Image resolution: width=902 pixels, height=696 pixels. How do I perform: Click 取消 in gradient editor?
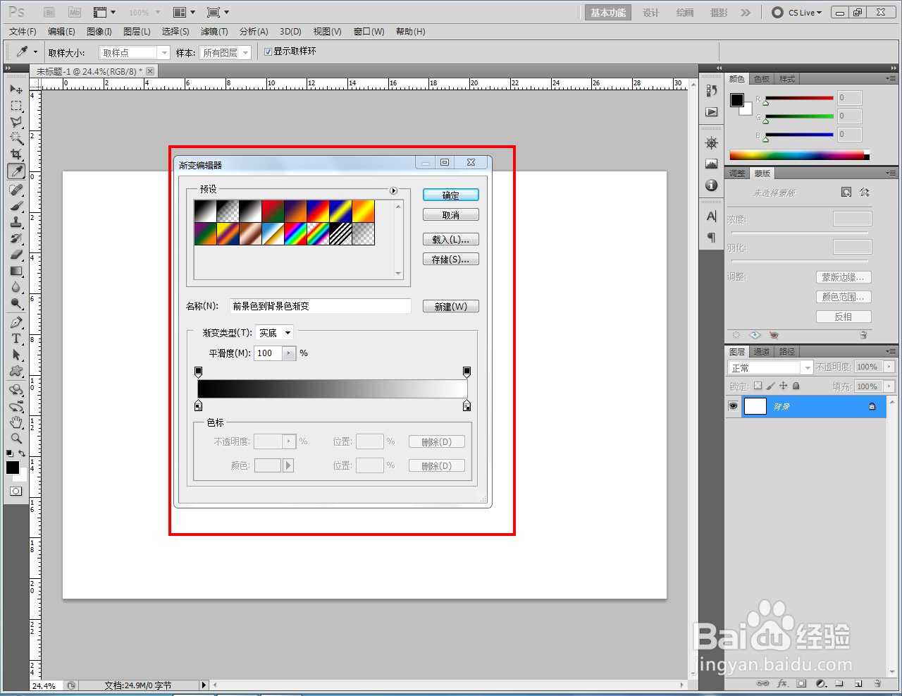click(x=451, y=215)
